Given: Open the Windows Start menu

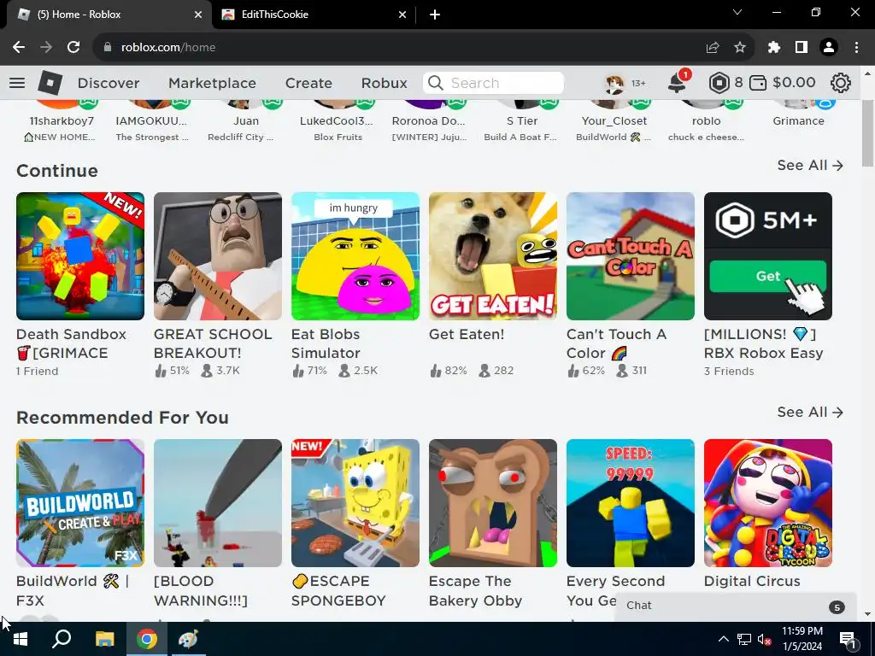Looking at the screenshot, I should (x=21, y=639).
